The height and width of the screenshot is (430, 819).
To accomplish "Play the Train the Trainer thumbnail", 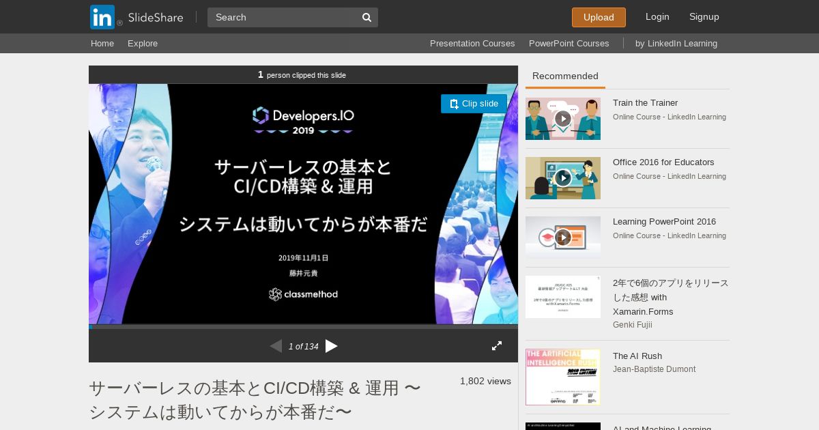I will 563,119.
